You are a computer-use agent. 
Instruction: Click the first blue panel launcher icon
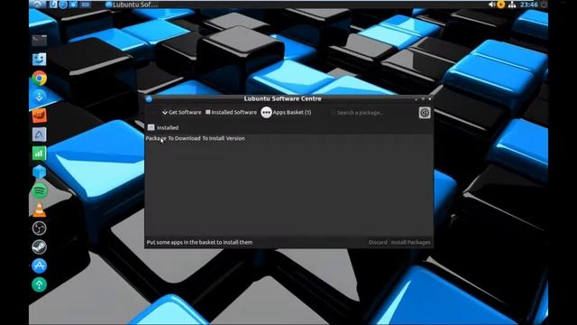coord(53,5)
